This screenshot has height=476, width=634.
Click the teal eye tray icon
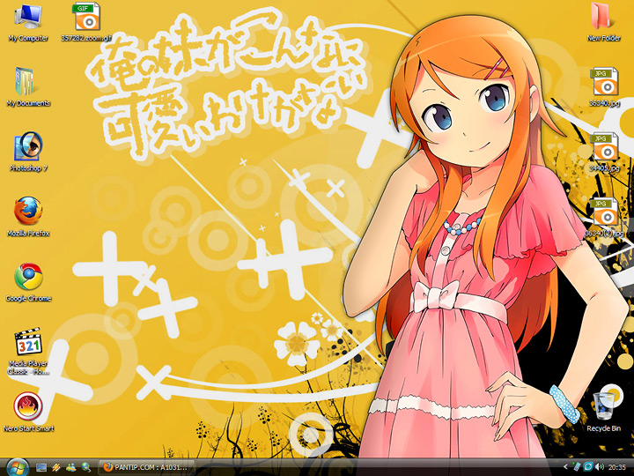(588, 467)
